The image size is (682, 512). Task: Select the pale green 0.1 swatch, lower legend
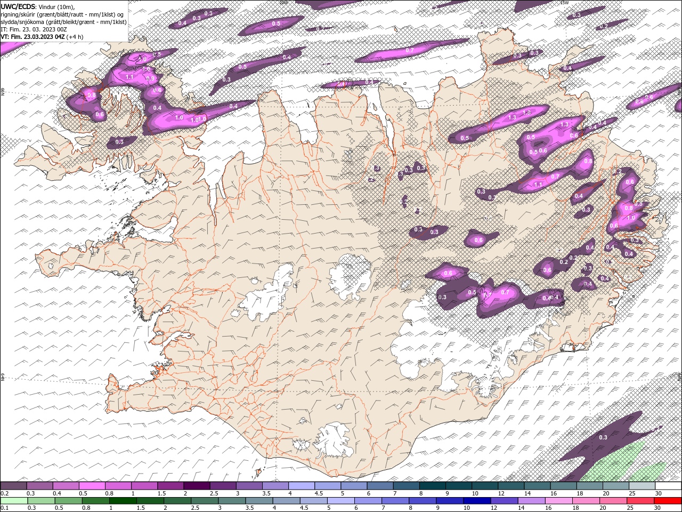tap(14, 501)
